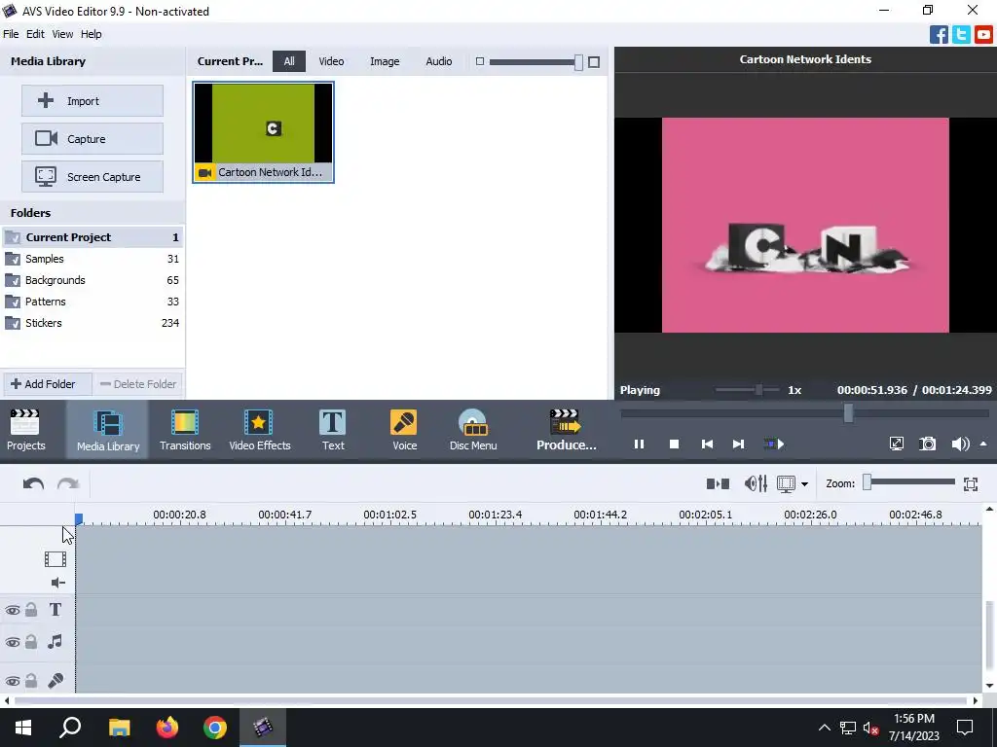997x747 pixels.
Task: Open the Projects section
Action: coord(25,429)
